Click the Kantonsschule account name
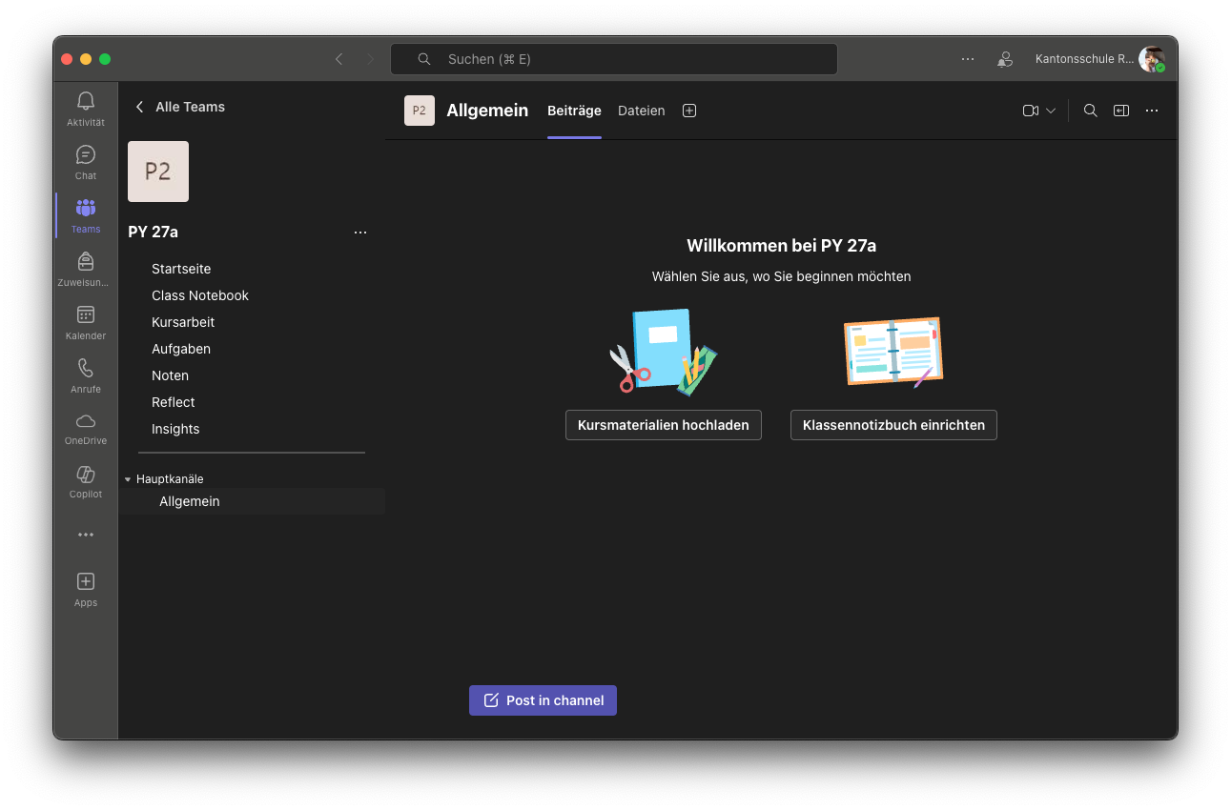 coord(1085,59)
